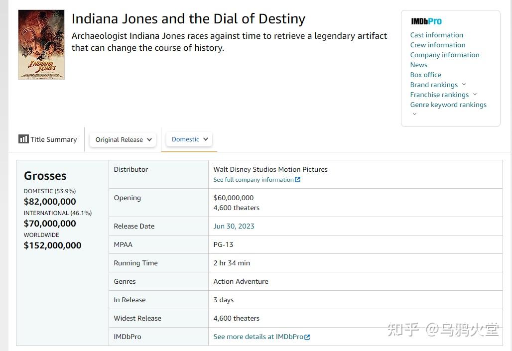Click the Distributor row label
Image resolution: width=512 pixels, height=351 pixels.
point(130,169)
